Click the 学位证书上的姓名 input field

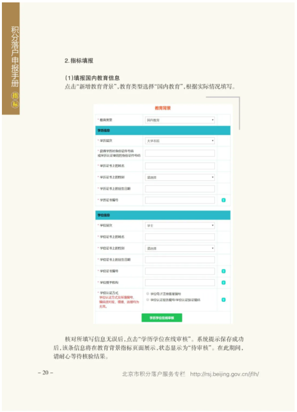pos(180,237)
